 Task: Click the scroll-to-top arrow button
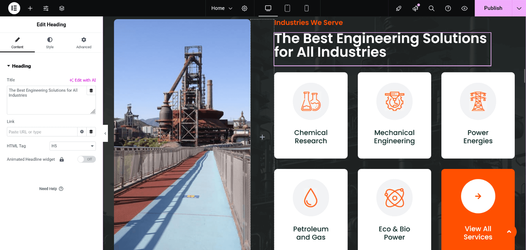tap(509, 232)
